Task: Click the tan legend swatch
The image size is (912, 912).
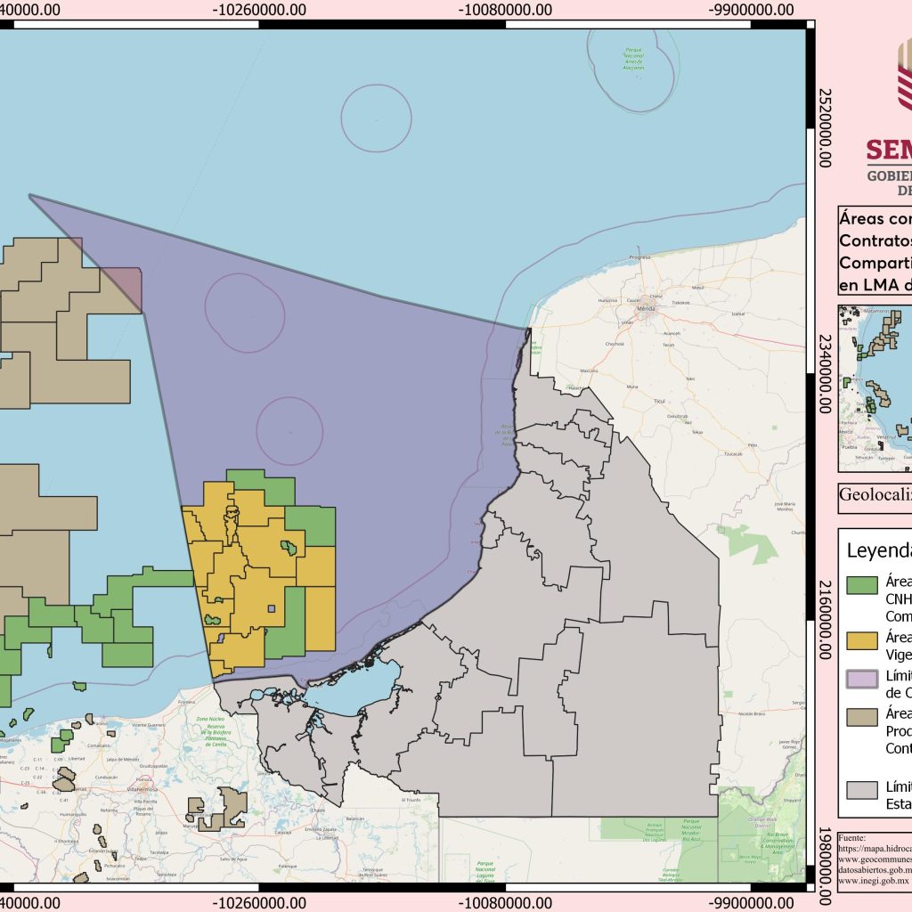Action: coord(861,717)
